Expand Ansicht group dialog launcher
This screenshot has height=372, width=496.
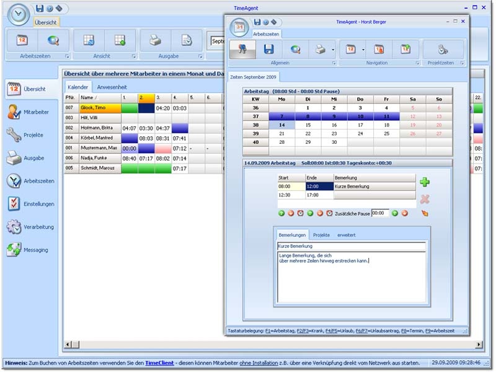[x=134, y=56]
